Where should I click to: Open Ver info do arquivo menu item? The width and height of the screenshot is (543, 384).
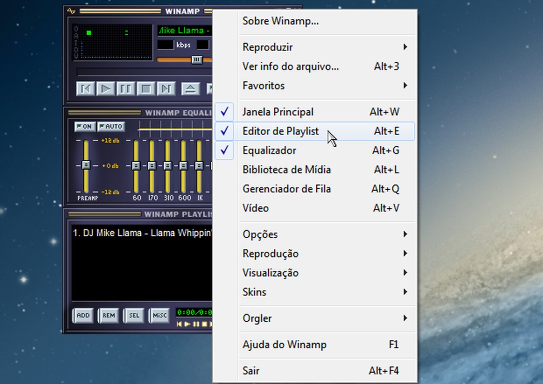click(x=290, y=66)
